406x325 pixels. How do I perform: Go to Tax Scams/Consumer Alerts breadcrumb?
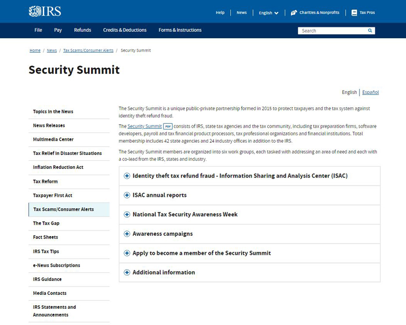(88, 50)
